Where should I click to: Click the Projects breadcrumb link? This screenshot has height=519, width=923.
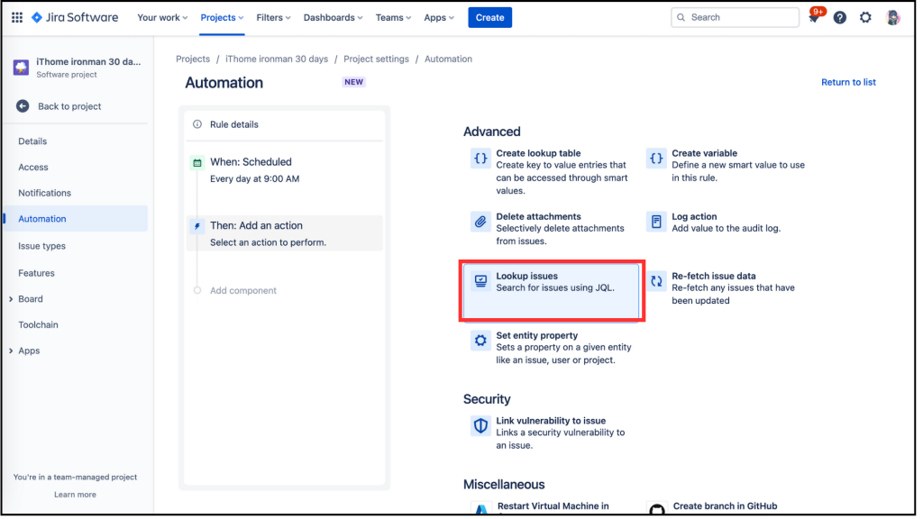click(x=194, y=59)
